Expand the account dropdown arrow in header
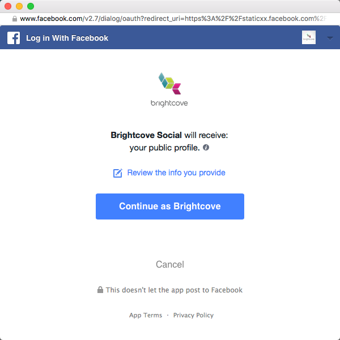 coord(330,38)
